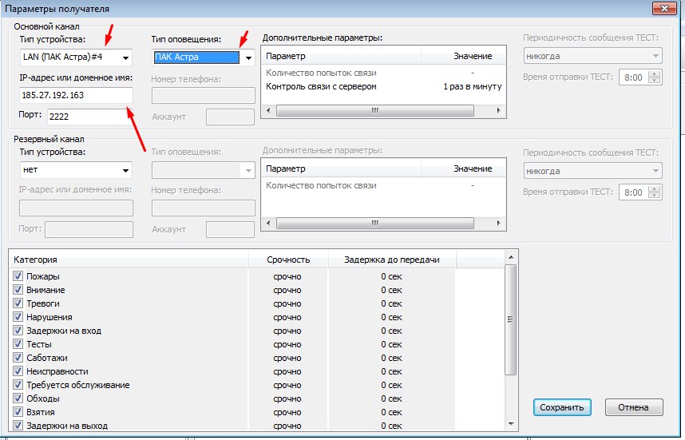Decrease main channel ТЕСТ send time

click(x=655, y=81)
